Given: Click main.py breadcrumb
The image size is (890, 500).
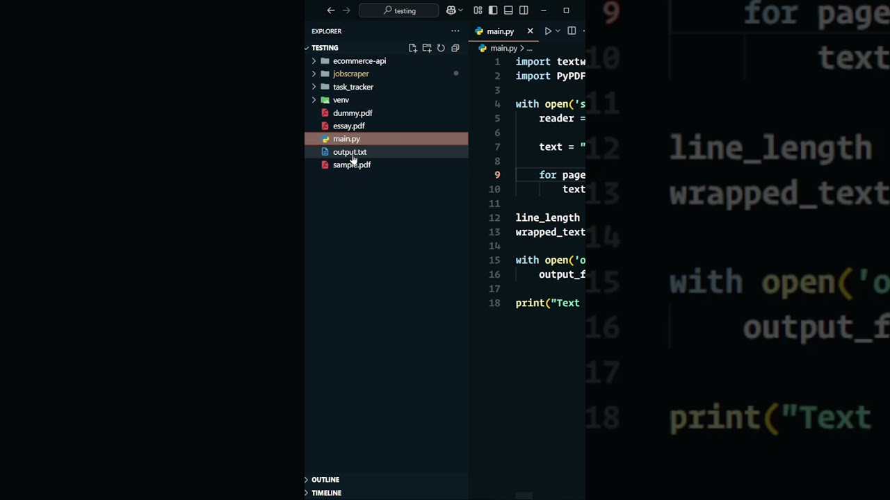Looking at the screenshot, I should click(x=503, y=49).
